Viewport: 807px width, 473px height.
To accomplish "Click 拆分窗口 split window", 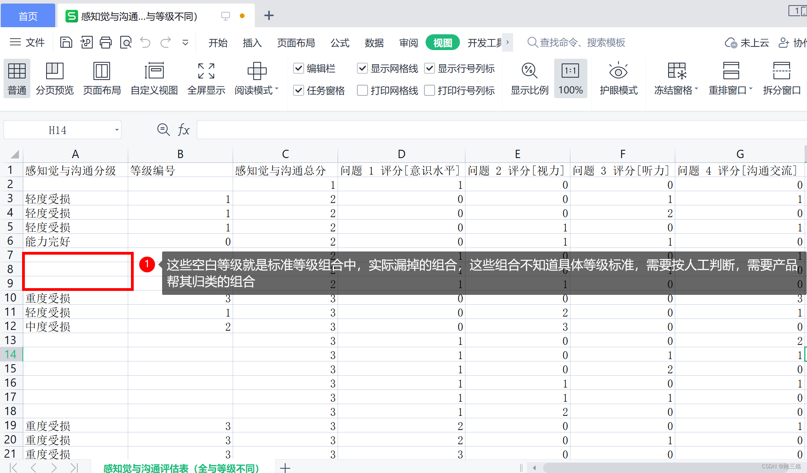I will click(x=782, y=79).
